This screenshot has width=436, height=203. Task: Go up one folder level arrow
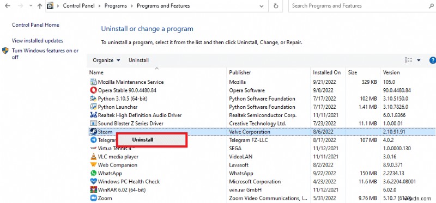(40, 6)
